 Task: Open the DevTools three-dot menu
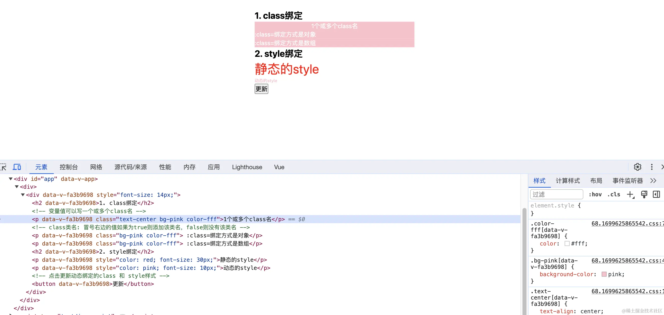(x=652, y=167)
